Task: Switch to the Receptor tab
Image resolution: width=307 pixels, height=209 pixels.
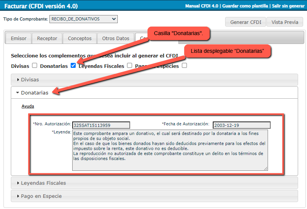Action: 47,39
